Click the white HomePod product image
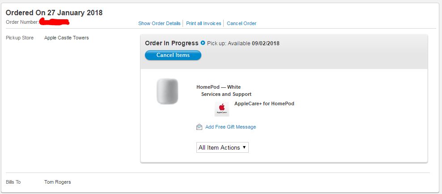Screen dimensions: 442x194 click(x=167, y=91)
